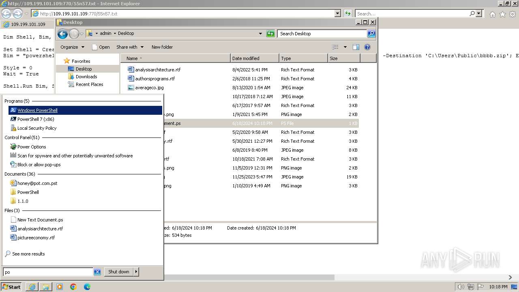Open the view options dropdown arrow

pyautogui.click(x=345, y=47)
